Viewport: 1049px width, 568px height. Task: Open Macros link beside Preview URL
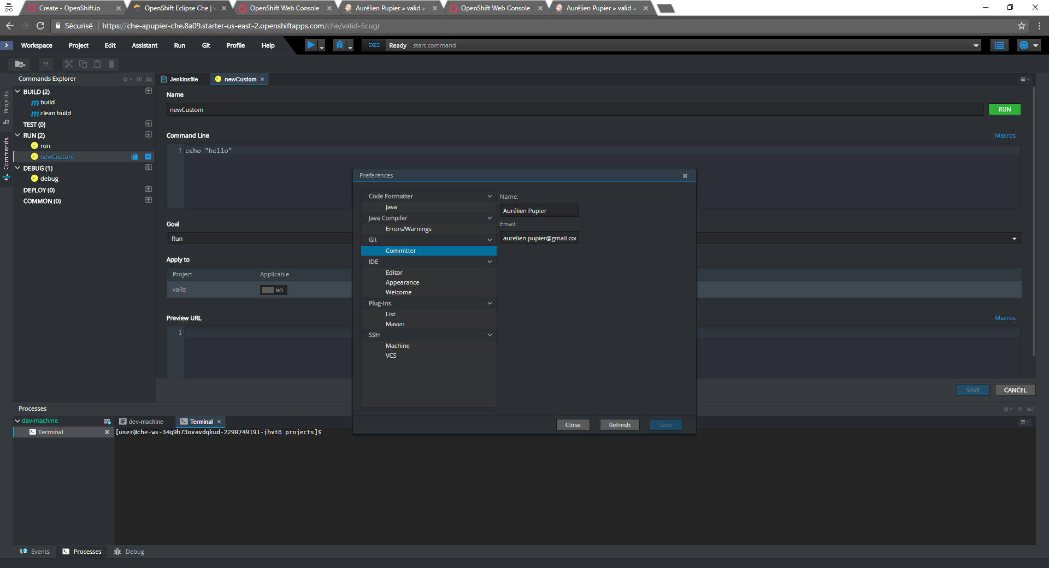coord(1005,318)
